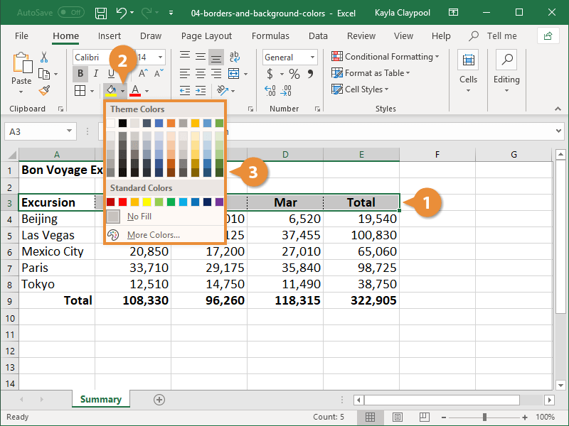Select No Fill from the color menu
This screenshot has width=569, height=426.
click(x=139, y=216)
